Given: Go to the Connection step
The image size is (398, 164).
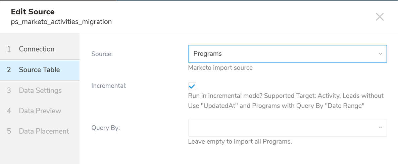Looking at the screenshot, I should (37, 49).
